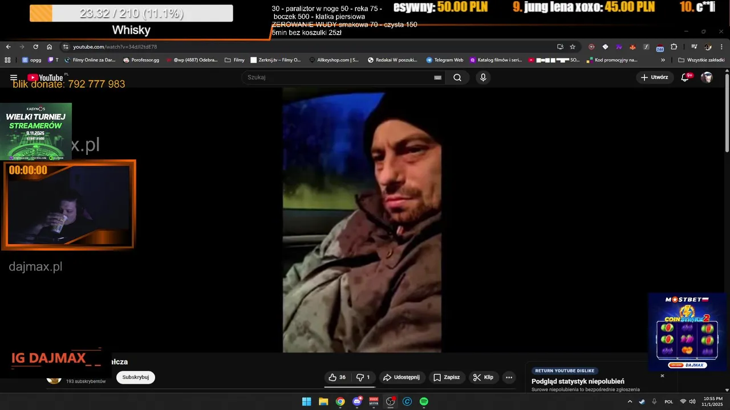
Task: Open the Chrome profile avatar
Action: 708,47
